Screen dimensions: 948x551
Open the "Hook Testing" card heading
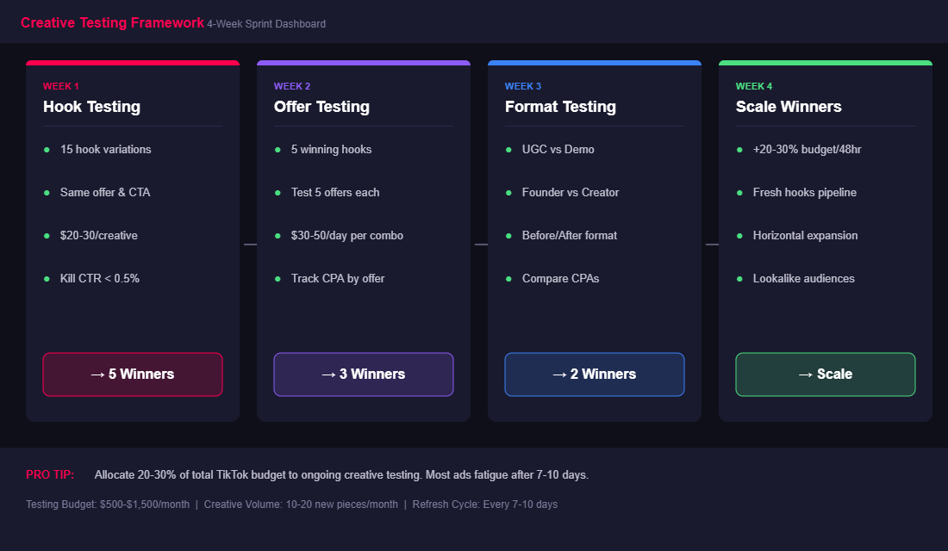click(91, 107)
